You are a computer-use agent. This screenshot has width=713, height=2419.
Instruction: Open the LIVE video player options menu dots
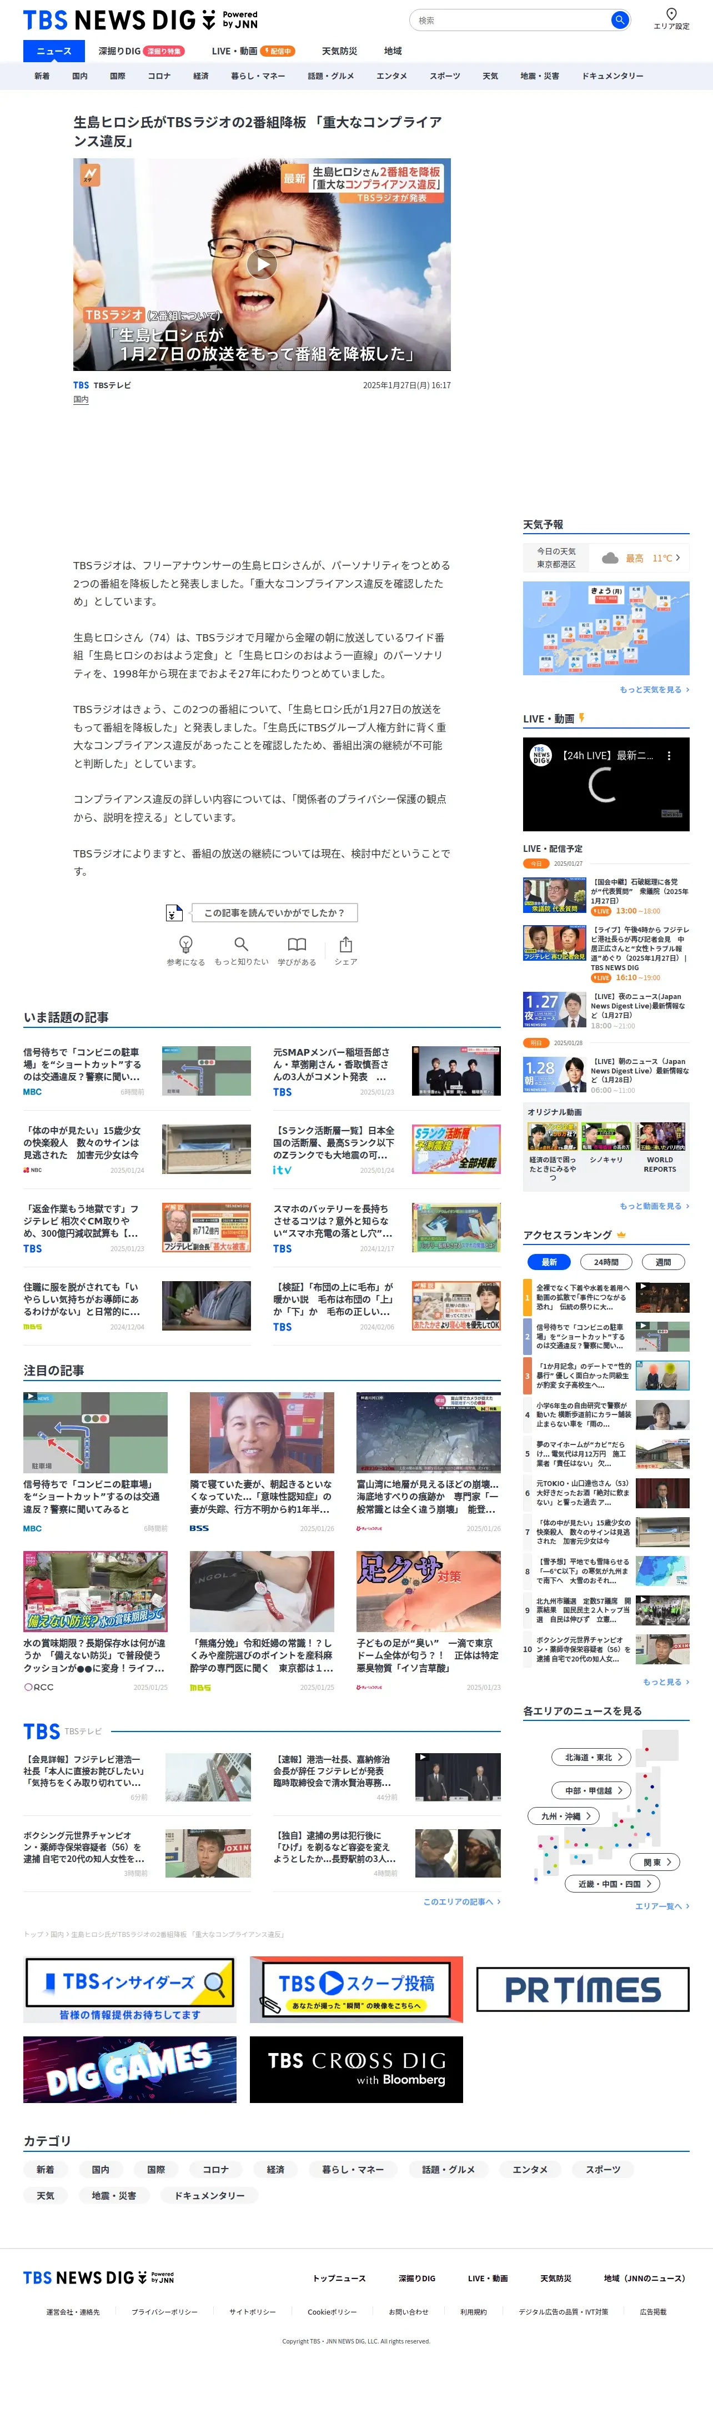[x=668, y=755]
